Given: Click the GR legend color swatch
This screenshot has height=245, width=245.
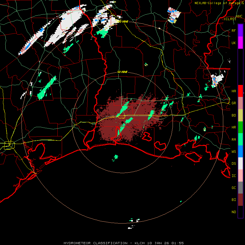Looking at the screenshot, I should 240,103.
